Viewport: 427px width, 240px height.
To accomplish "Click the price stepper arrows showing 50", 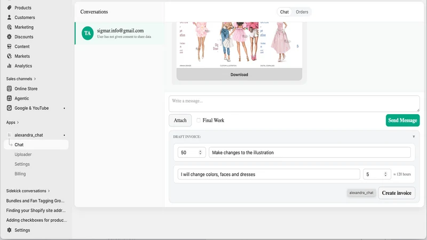I will [x=200, y=153].
